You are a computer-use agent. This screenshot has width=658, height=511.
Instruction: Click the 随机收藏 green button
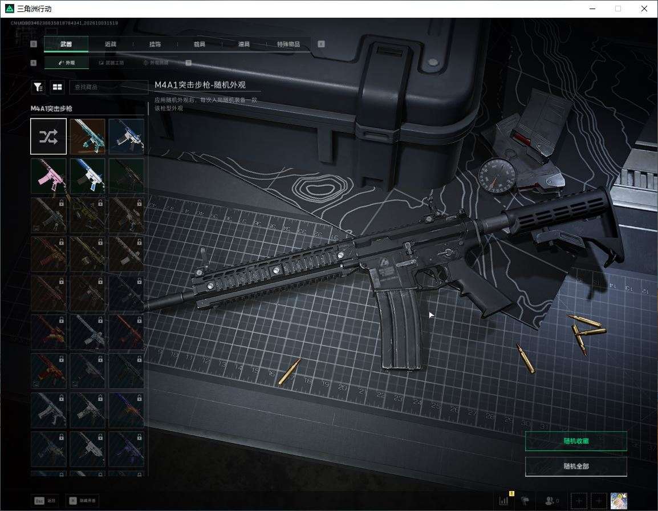576,441
